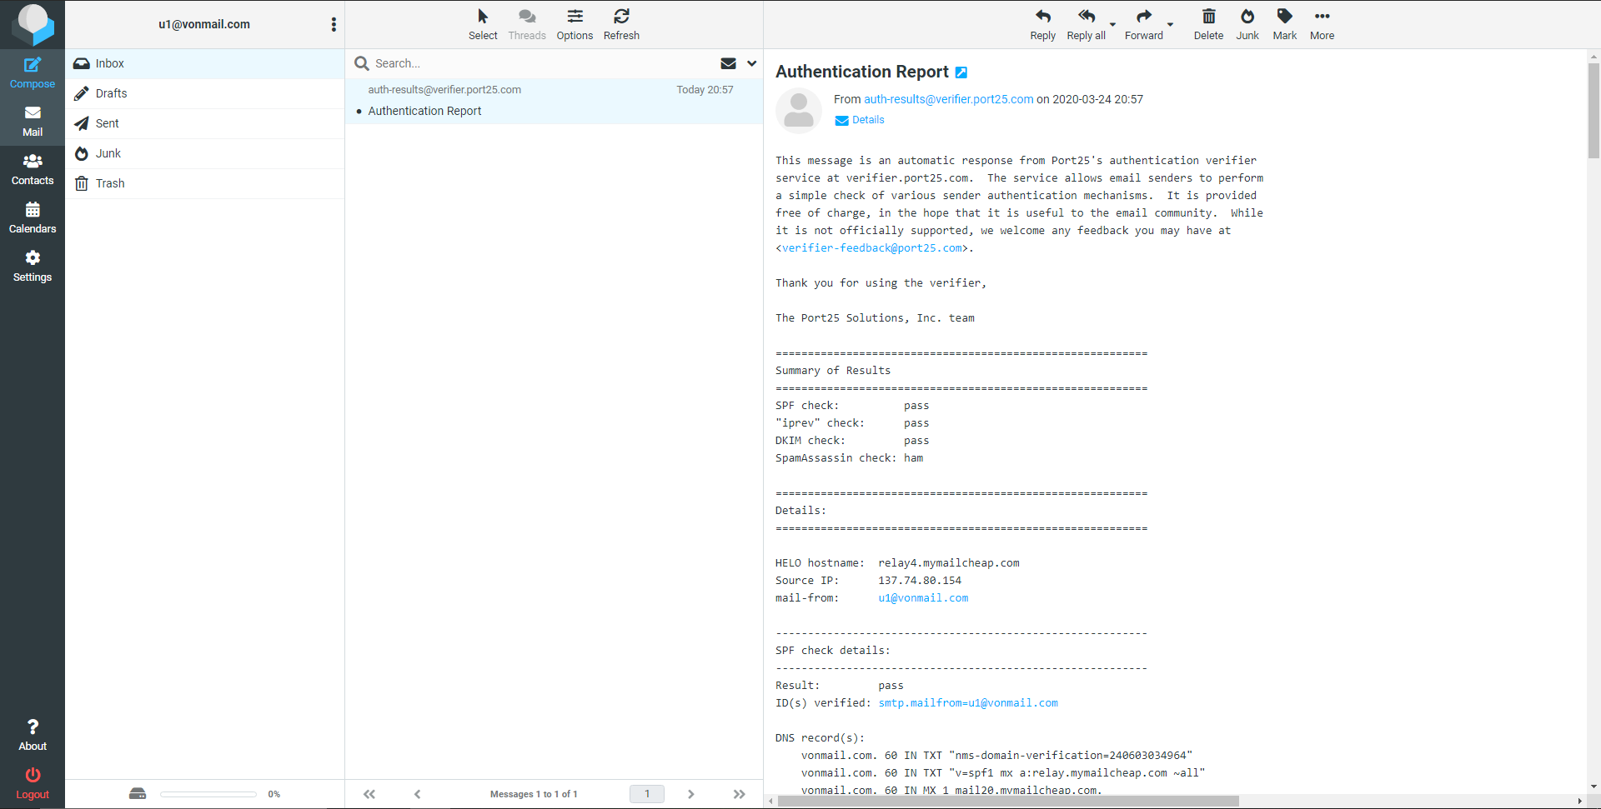
Task: Open the Settings section
Action: pos(33,267)
